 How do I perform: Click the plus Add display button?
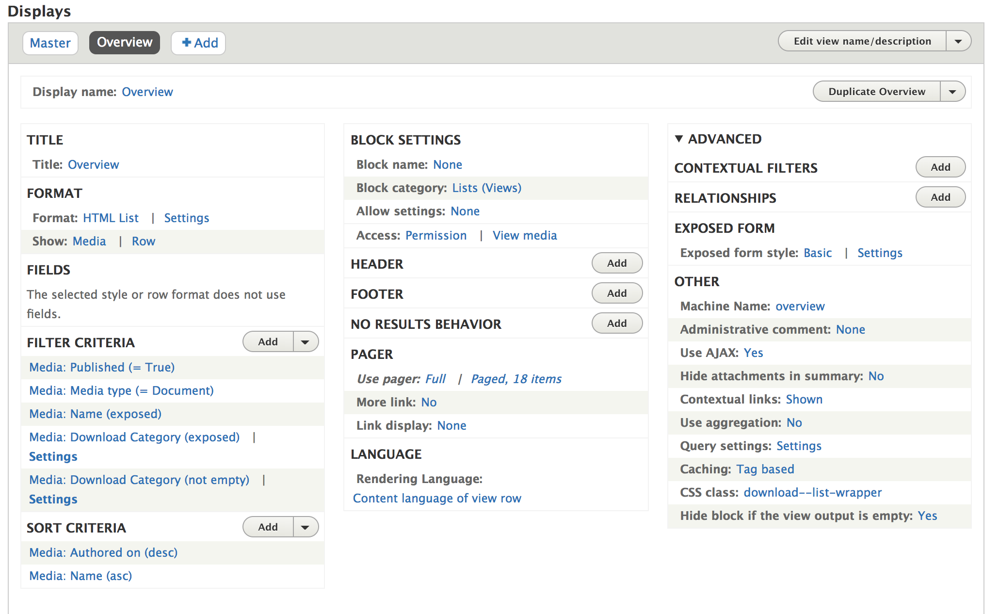click(199, 43)
